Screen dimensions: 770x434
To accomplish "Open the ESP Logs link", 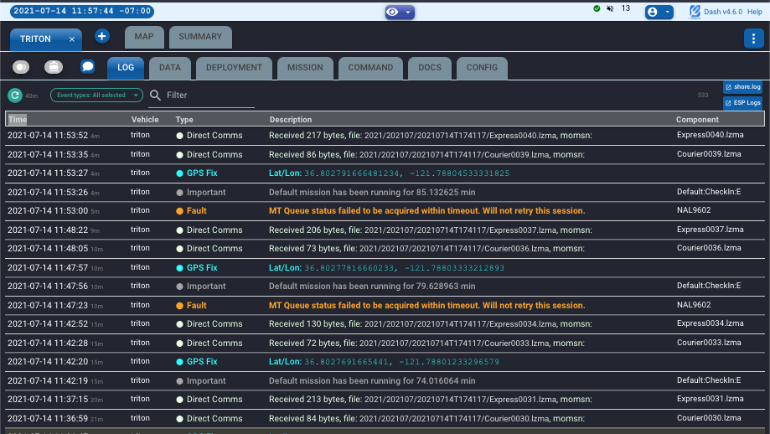I will (x=742, y=103).
